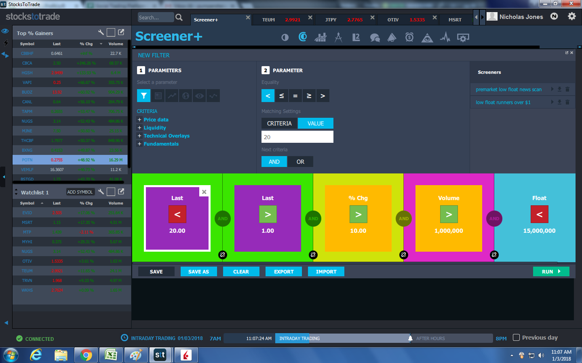Expand the premarket low float news scan arrow
582x363 pixels.
point(552,90)
